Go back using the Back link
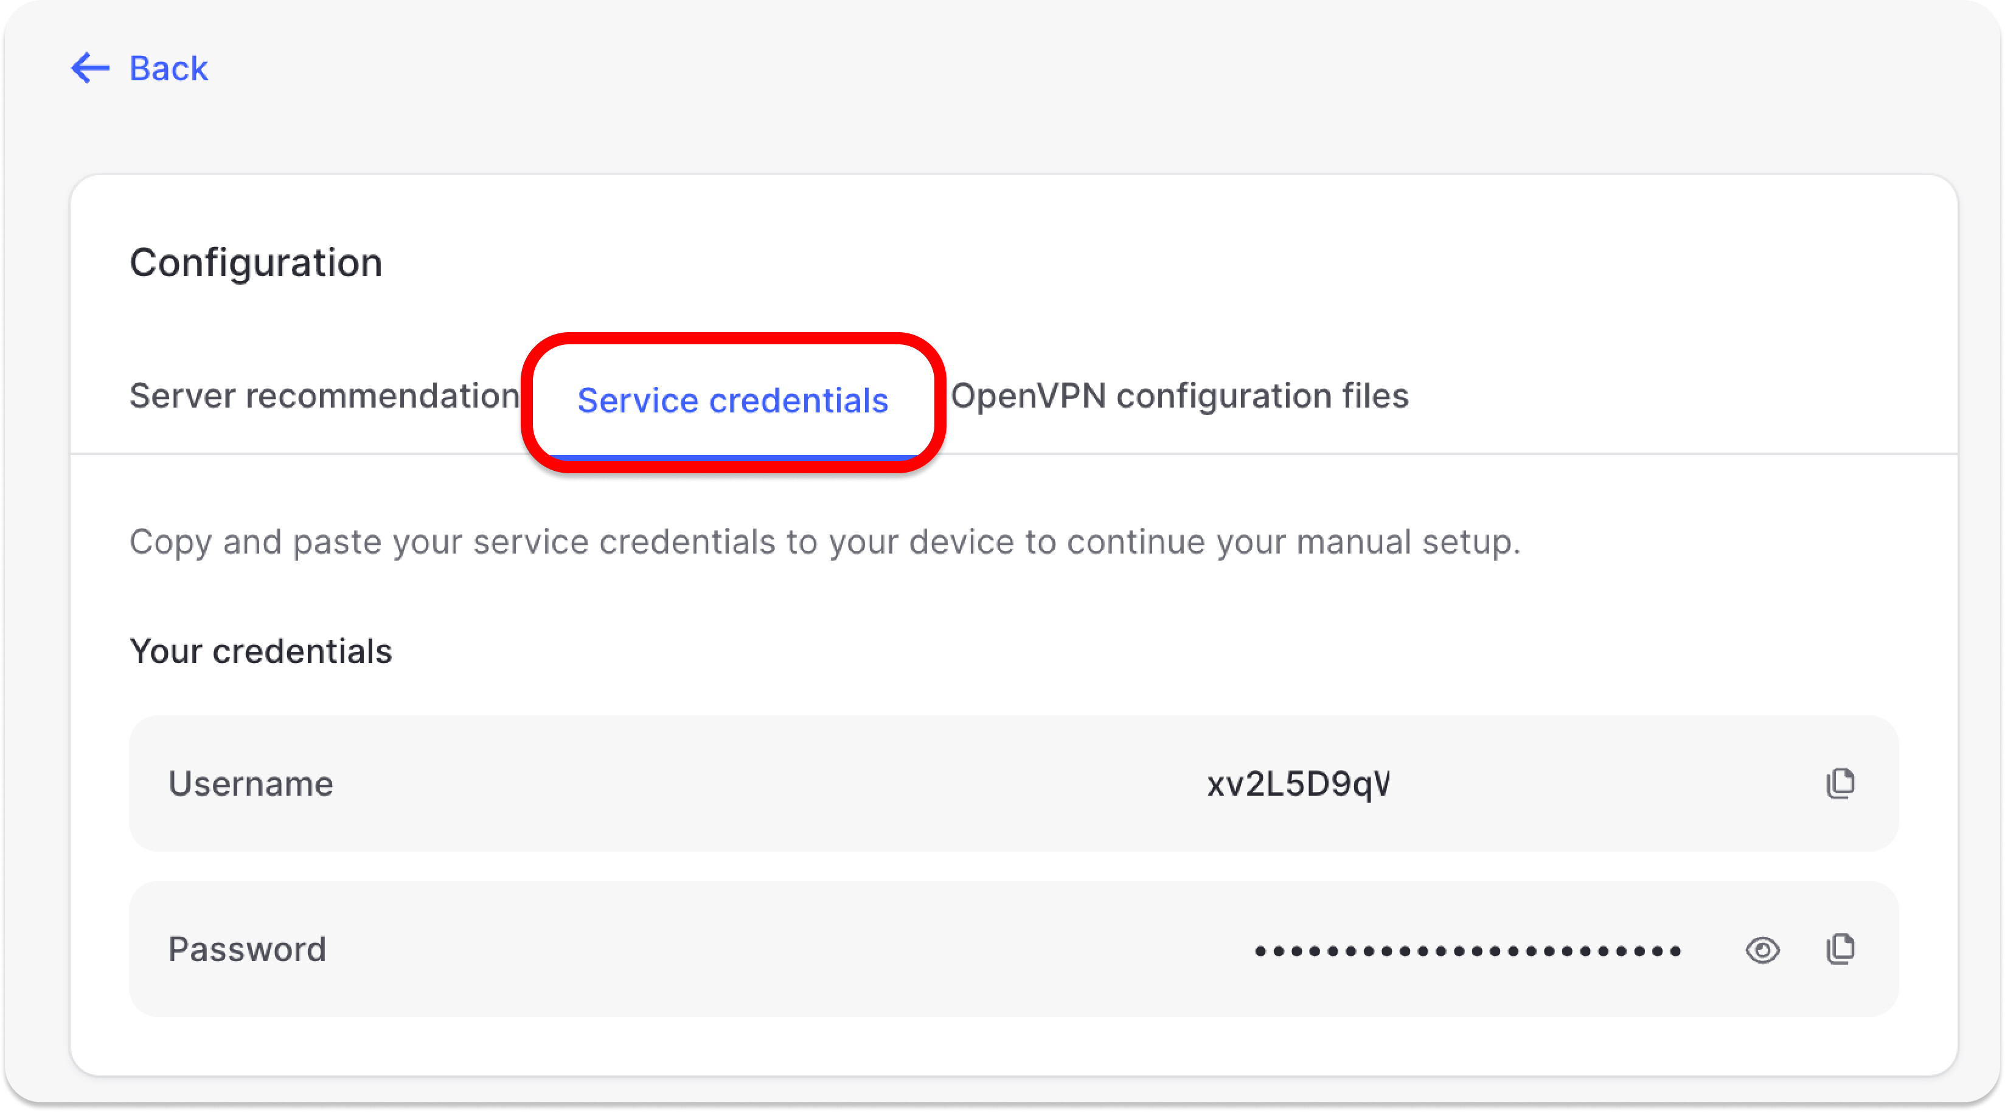Screen dimensions: 2005x1112 [x=168, y=69]
